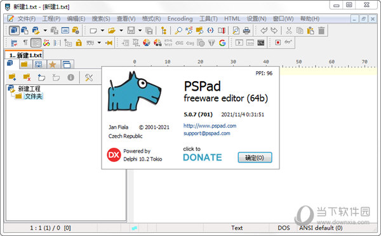
Task: Open the 搜索(S) menu
Action: (101, 18)
